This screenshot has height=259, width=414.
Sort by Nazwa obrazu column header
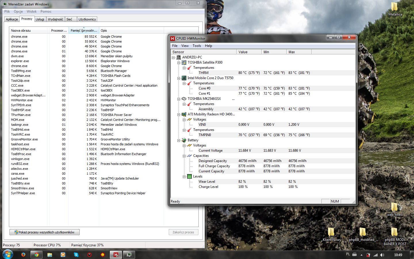click(x=28, y=31)
